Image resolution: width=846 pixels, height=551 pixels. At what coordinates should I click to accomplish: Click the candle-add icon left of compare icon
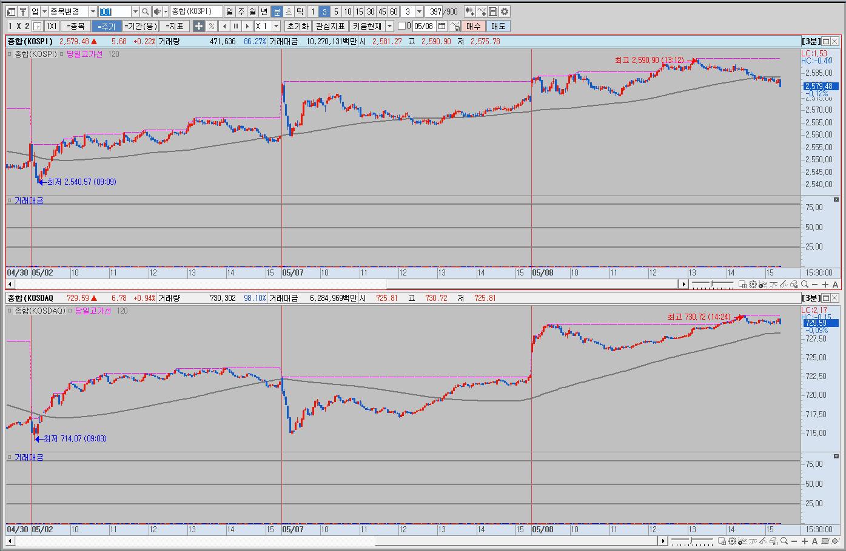pyautogui.click(x=470, y=12)
